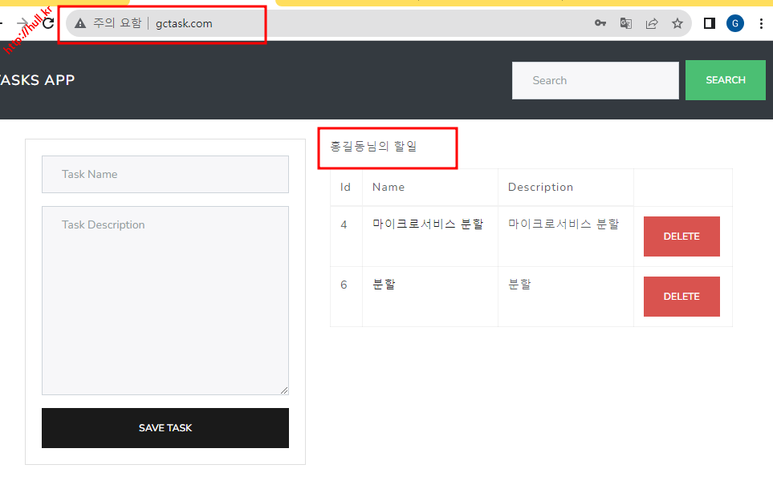This screenshot has height=497, width=773.
Task: Grab the textarea resize handle
Action: click(x=284, y=390)
